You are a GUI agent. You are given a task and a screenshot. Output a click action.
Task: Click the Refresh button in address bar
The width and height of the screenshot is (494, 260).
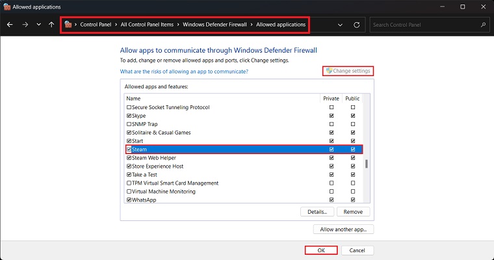(x=356, y=25)
